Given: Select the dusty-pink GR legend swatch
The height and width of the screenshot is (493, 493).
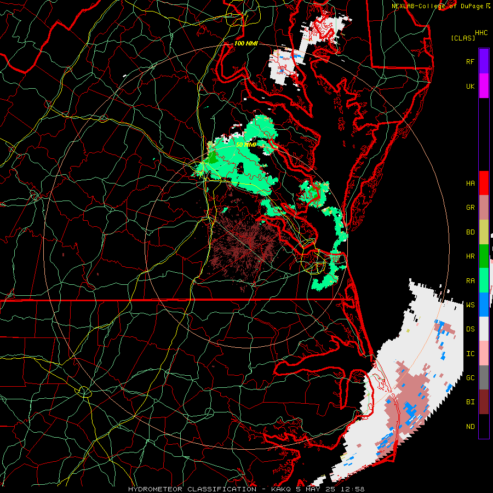Looking at the screenshot, I should point(484,208).
